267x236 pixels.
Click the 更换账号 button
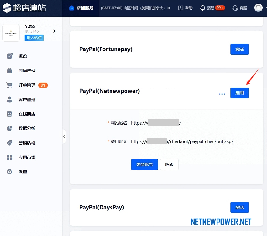pyautogui.click(x=144, y=164)
